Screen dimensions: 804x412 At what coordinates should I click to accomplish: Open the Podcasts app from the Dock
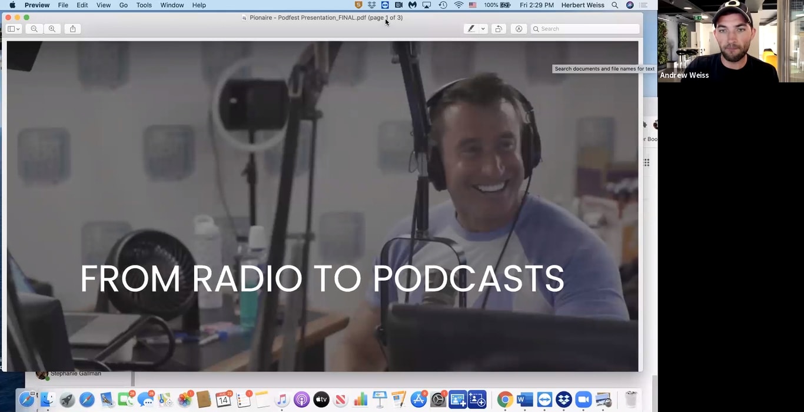(x=301, y=399)
